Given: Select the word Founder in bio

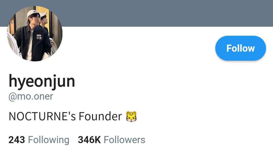Looking at the screenshot, I should click(x=100, y=116).
